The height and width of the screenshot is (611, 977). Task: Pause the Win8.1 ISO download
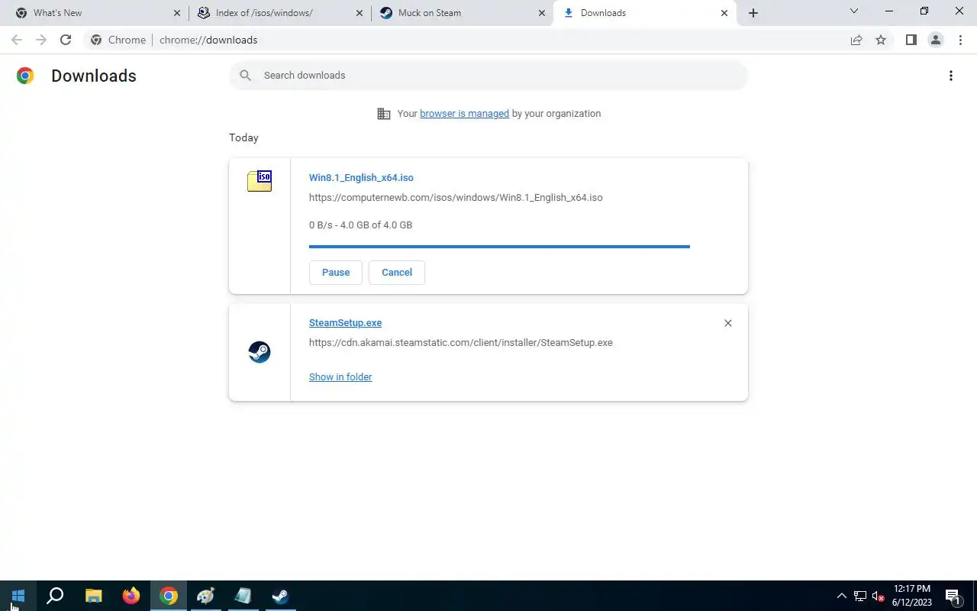tap(336, 273)
